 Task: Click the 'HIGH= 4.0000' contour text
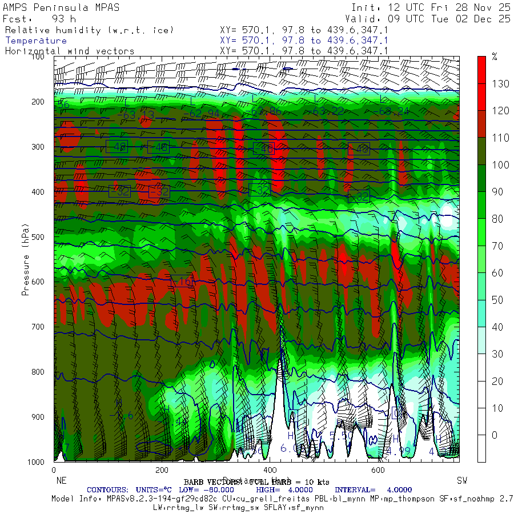click(x=284, y=490)
